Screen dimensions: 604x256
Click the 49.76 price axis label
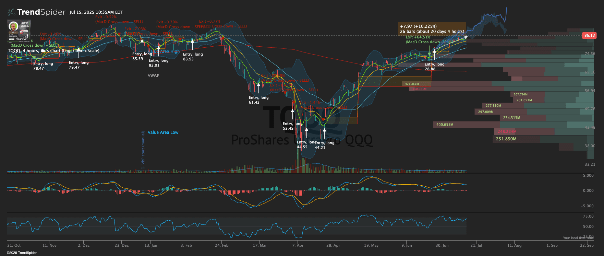click(590, 109)
